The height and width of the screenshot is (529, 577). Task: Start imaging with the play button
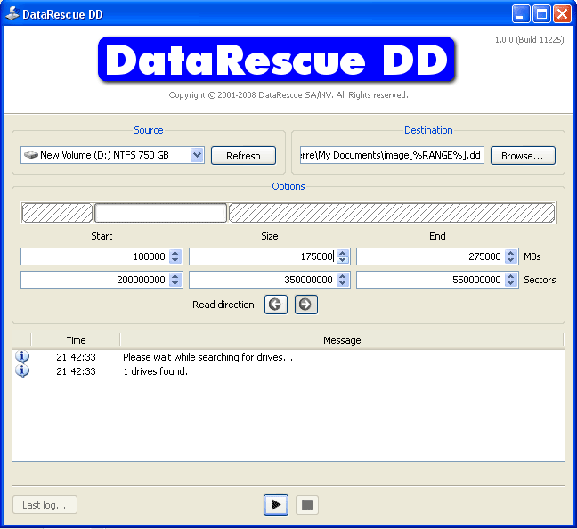(x=276, y=504)
